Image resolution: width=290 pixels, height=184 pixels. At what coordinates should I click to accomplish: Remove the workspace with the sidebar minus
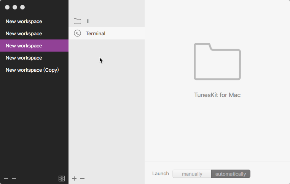[x=14, y=178]
